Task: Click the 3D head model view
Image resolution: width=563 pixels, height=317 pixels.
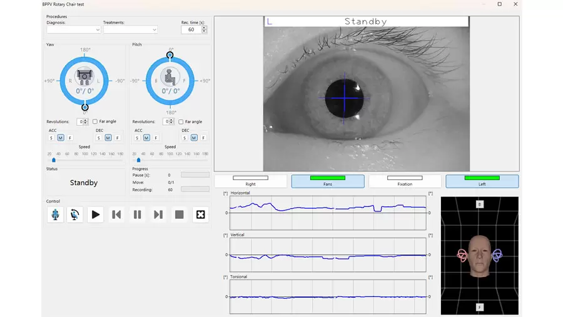Action: [479, 255]
